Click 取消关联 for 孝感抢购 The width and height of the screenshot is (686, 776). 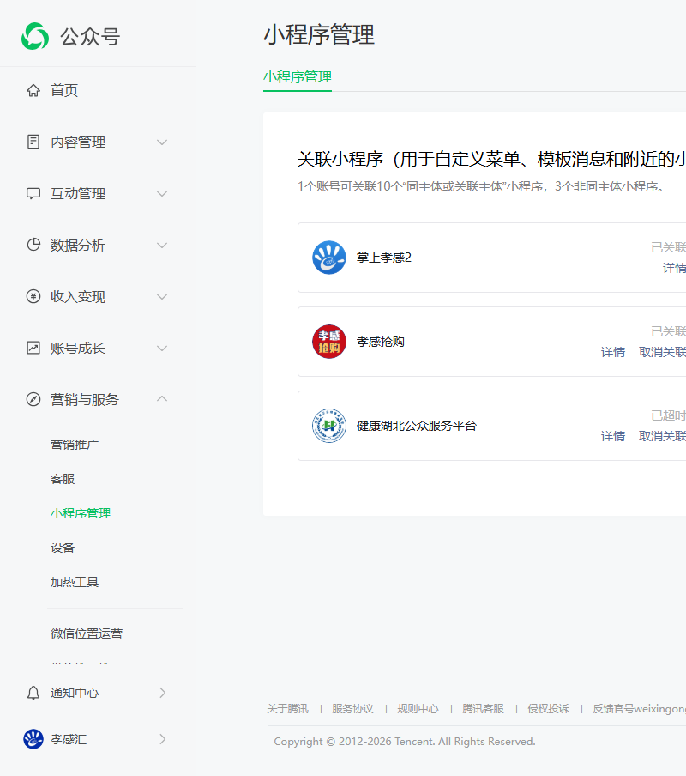[x=662, y=352]
